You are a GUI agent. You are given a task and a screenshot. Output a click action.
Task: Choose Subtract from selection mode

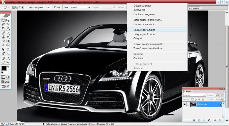tap(20, 7)
